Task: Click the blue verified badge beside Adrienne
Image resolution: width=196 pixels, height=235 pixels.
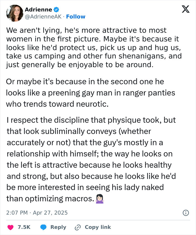Action: point(56,10)
